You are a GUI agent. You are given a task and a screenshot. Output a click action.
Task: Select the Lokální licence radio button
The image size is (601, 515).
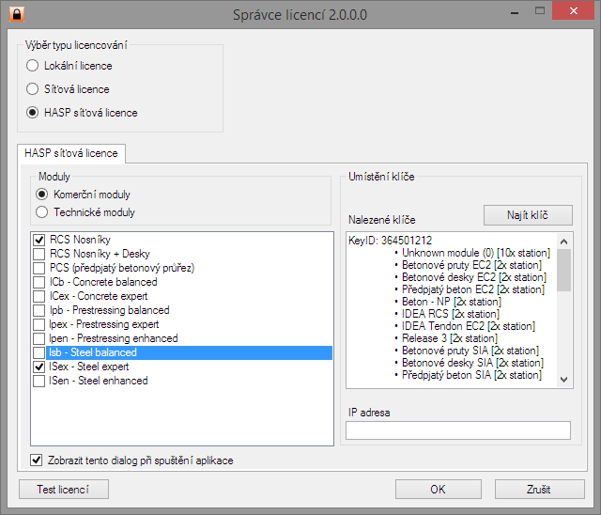pyautogui.click(x=32, y=66)
